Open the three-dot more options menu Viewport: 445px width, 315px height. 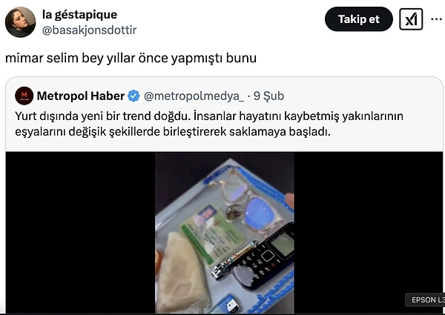436,19
